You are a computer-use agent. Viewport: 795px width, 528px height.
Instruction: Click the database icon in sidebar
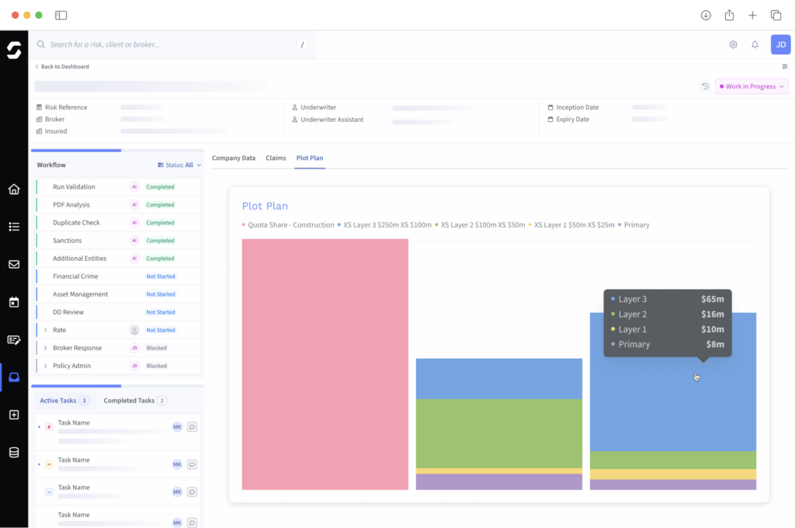(x=14, y=453)
